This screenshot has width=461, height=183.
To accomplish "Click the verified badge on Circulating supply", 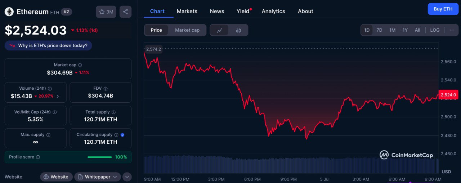I will pyautogui.click(x=122, y=135).
